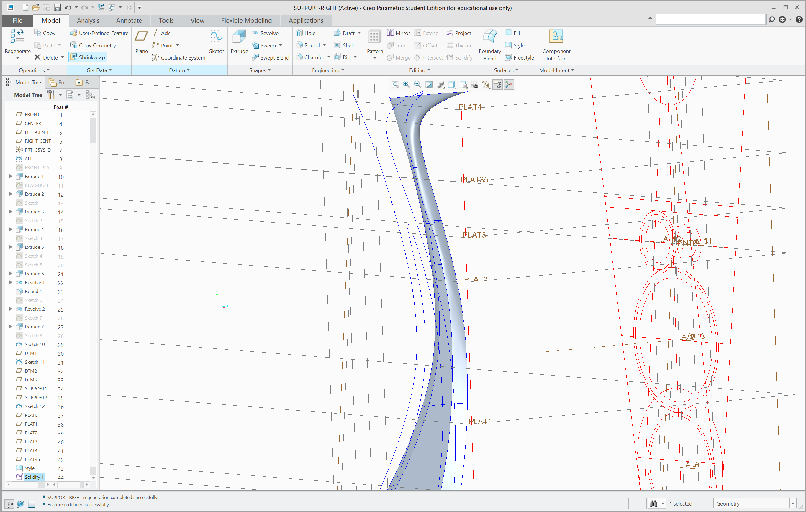The image size is (806, 512).
Task: Expand the Extrude 1 tree node
Action: click(11, 176)
